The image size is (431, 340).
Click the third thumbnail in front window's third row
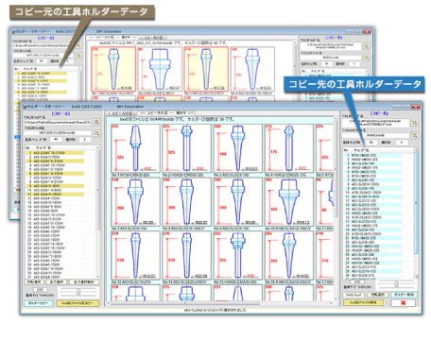coord(238,255)
